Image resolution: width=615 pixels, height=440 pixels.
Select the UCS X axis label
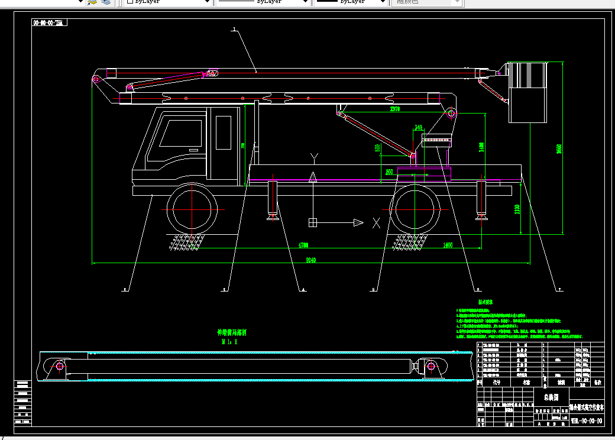[376, 223]
